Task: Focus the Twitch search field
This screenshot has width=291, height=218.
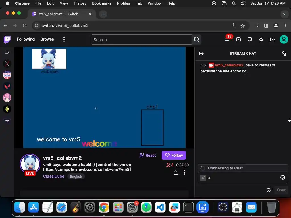Action: point(141,39)
